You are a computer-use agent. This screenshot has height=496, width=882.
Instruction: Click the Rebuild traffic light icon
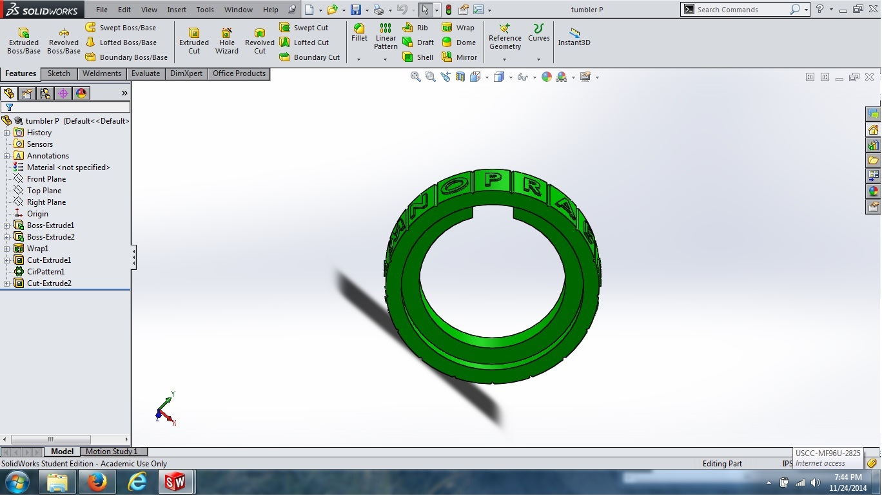click(449, 10)
